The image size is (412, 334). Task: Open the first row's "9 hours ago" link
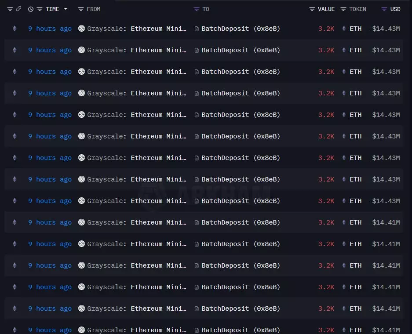click(50, 29)
